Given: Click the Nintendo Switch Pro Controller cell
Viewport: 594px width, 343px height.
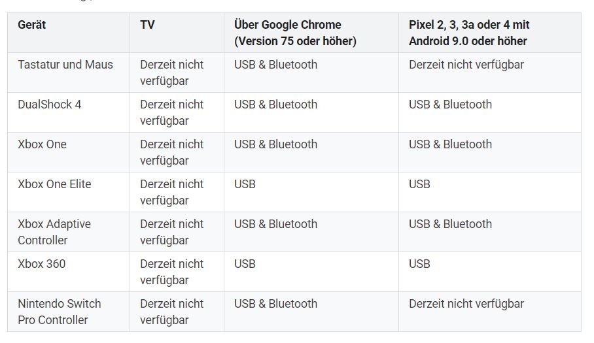Looking at the screenshot, I should 60,312.
